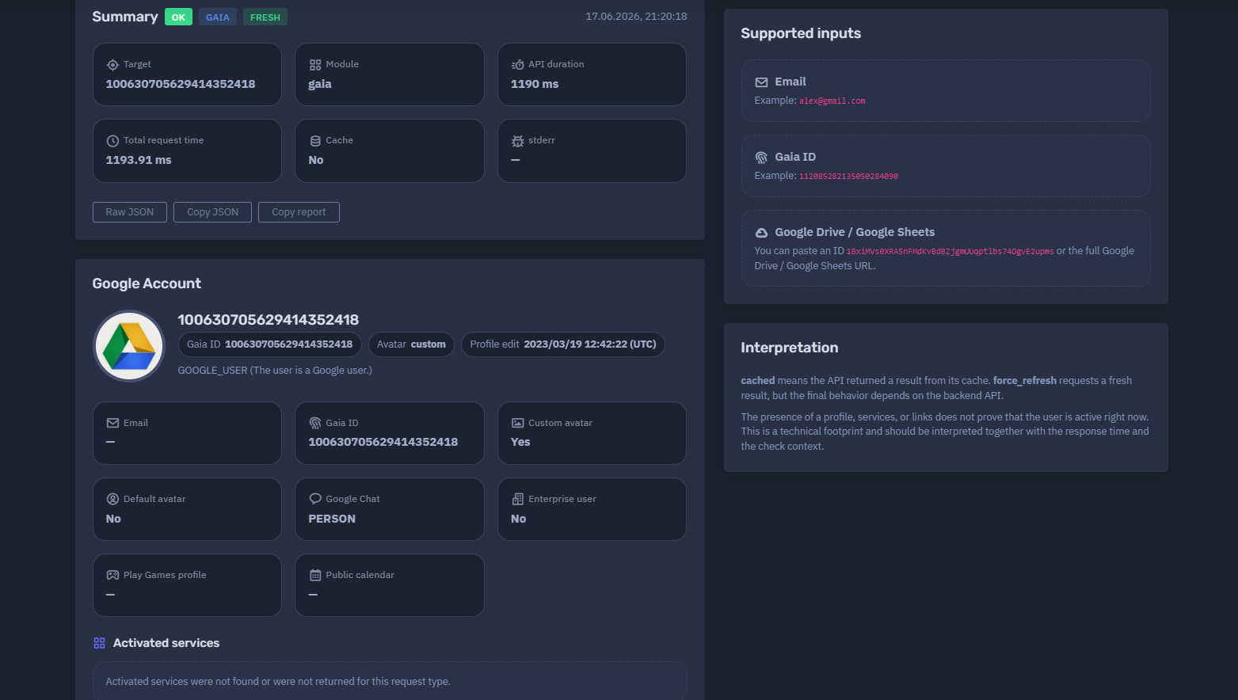Image resolution: width=1238 pixels, height=700 pixels.
Task: Select the example email alex@gmail.com
Action: click(832, 101)
